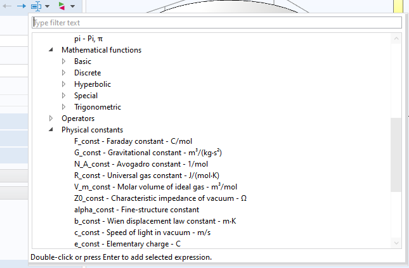
Task: Click the insert expression icon
Action: coord(36,6)
